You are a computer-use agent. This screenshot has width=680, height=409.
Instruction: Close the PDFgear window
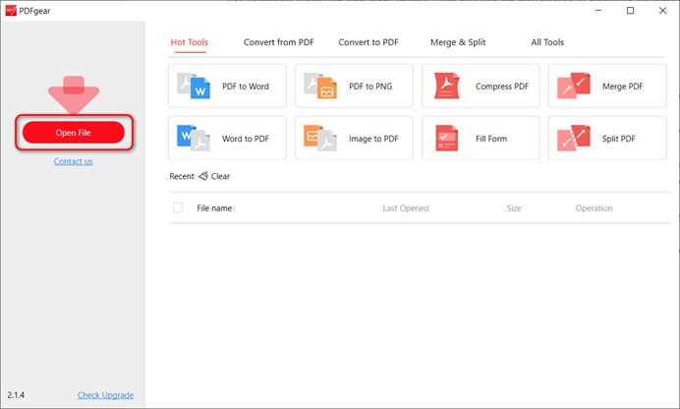[662, 11]
